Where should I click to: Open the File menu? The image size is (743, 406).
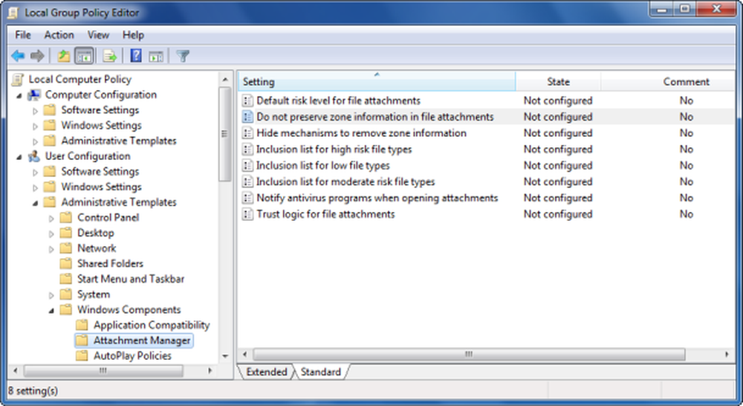(x=23, y=35)
